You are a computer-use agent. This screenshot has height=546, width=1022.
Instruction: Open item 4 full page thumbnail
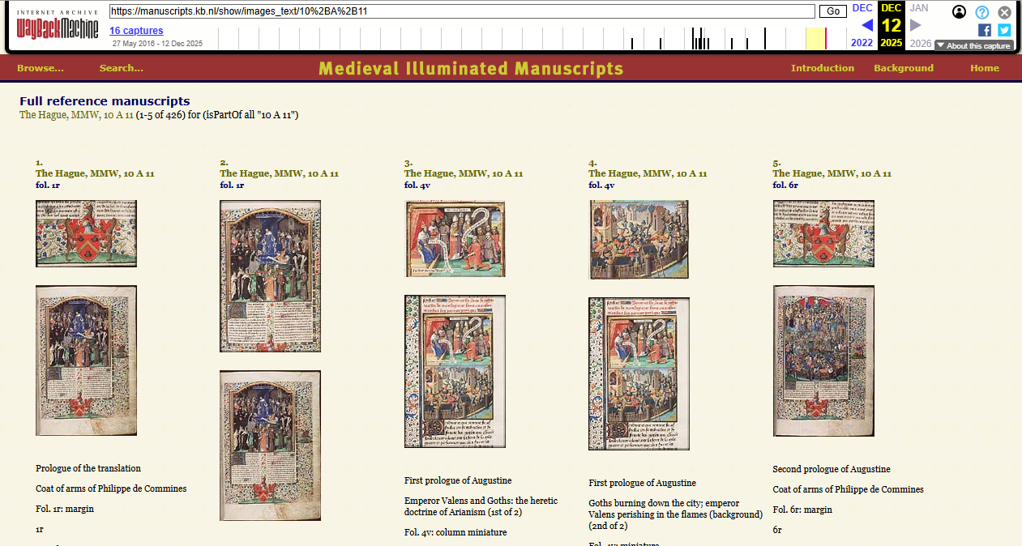tap(639, 373)
